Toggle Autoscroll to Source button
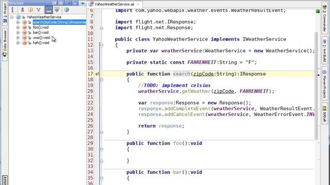The width and height of the screenshot is (330, 185). (49, 10)
